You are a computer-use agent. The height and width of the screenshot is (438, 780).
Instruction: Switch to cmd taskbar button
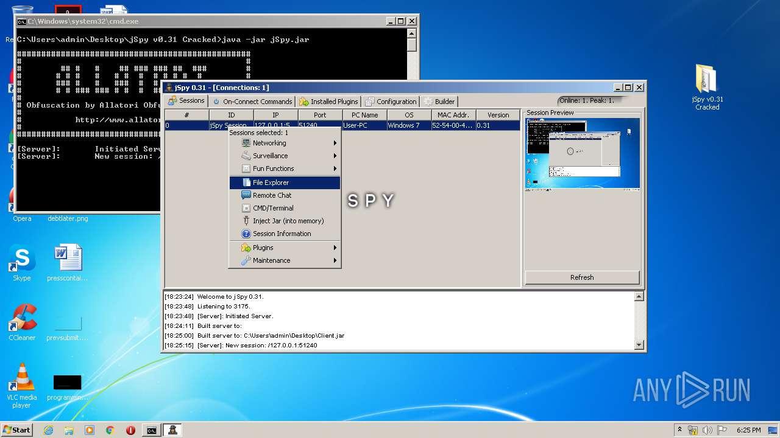(x=151, y=430)
